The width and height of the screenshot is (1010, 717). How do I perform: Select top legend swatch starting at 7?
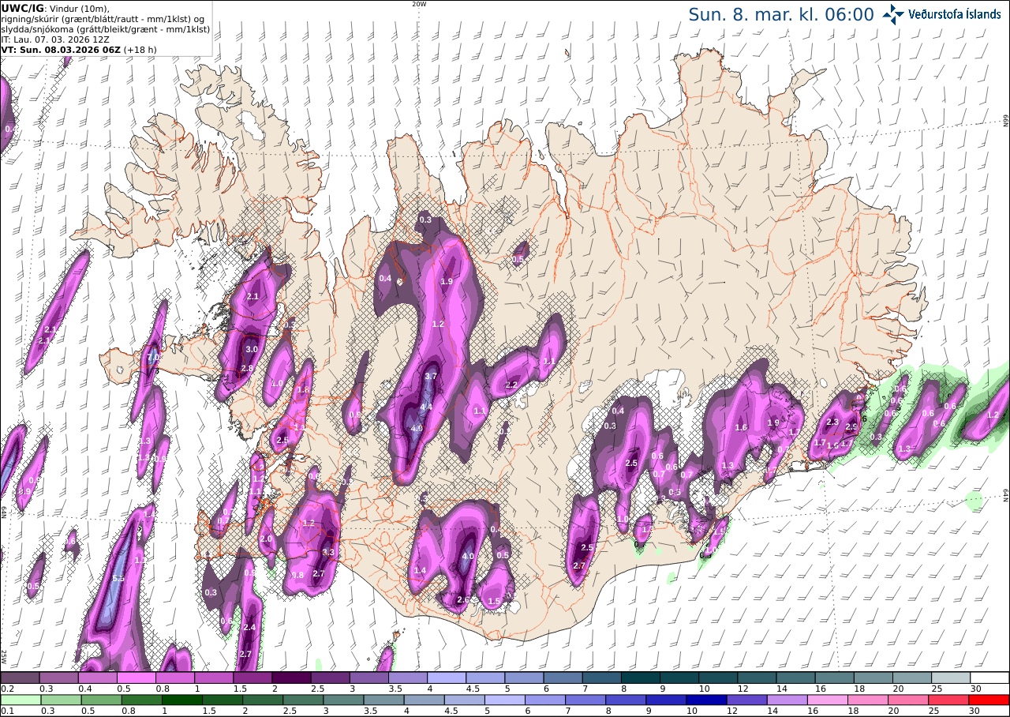point(602,678)
